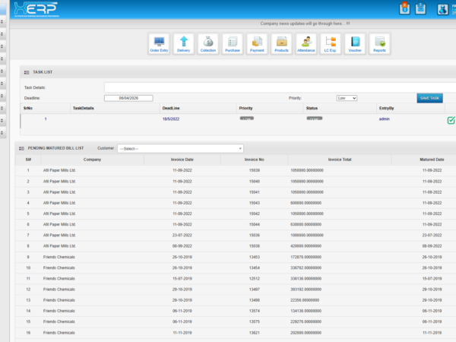Open the Purchase module

[x=233, y=44]
